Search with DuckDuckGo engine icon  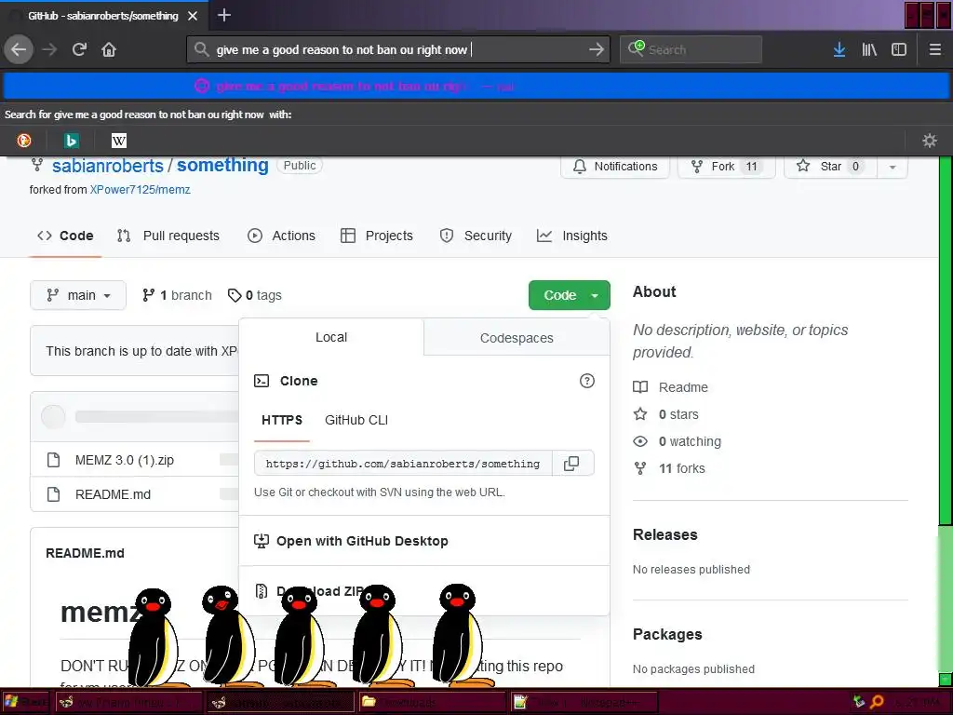[x=23, y=141]
